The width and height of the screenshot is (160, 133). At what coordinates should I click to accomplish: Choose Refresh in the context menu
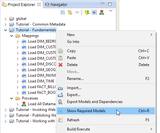click(x=106, y=120)
